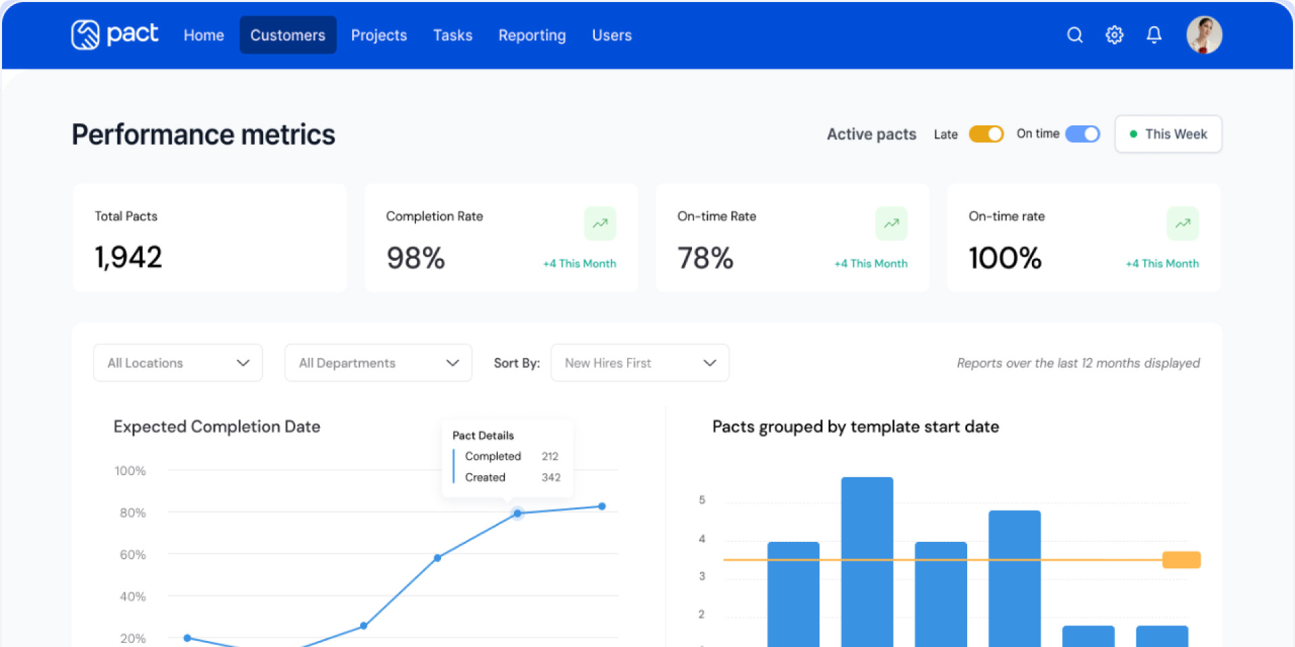
Task: Click the 78% On-time Rate trend icon
Action: coord(891,224)
